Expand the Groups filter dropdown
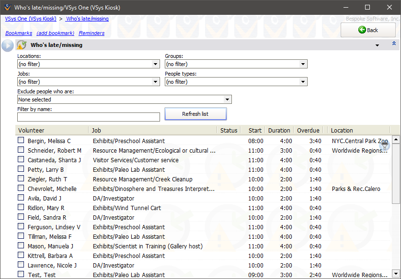The image size is (401, 279). (x=303, y=64)
